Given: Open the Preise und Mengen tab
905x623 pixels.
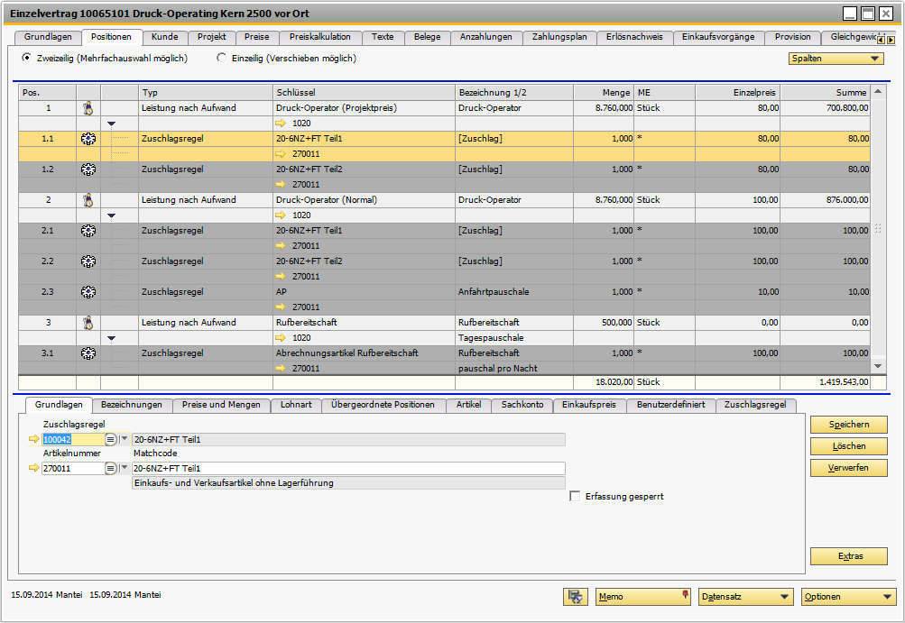Looking at the screenshot, I should tap(221, 406).
